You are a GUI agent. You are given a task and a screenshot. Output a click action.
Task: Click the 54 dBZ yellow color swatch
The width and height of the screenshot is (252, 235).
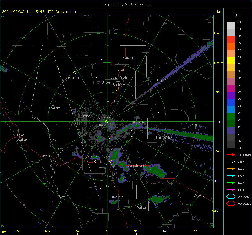[x=231, y=60]
